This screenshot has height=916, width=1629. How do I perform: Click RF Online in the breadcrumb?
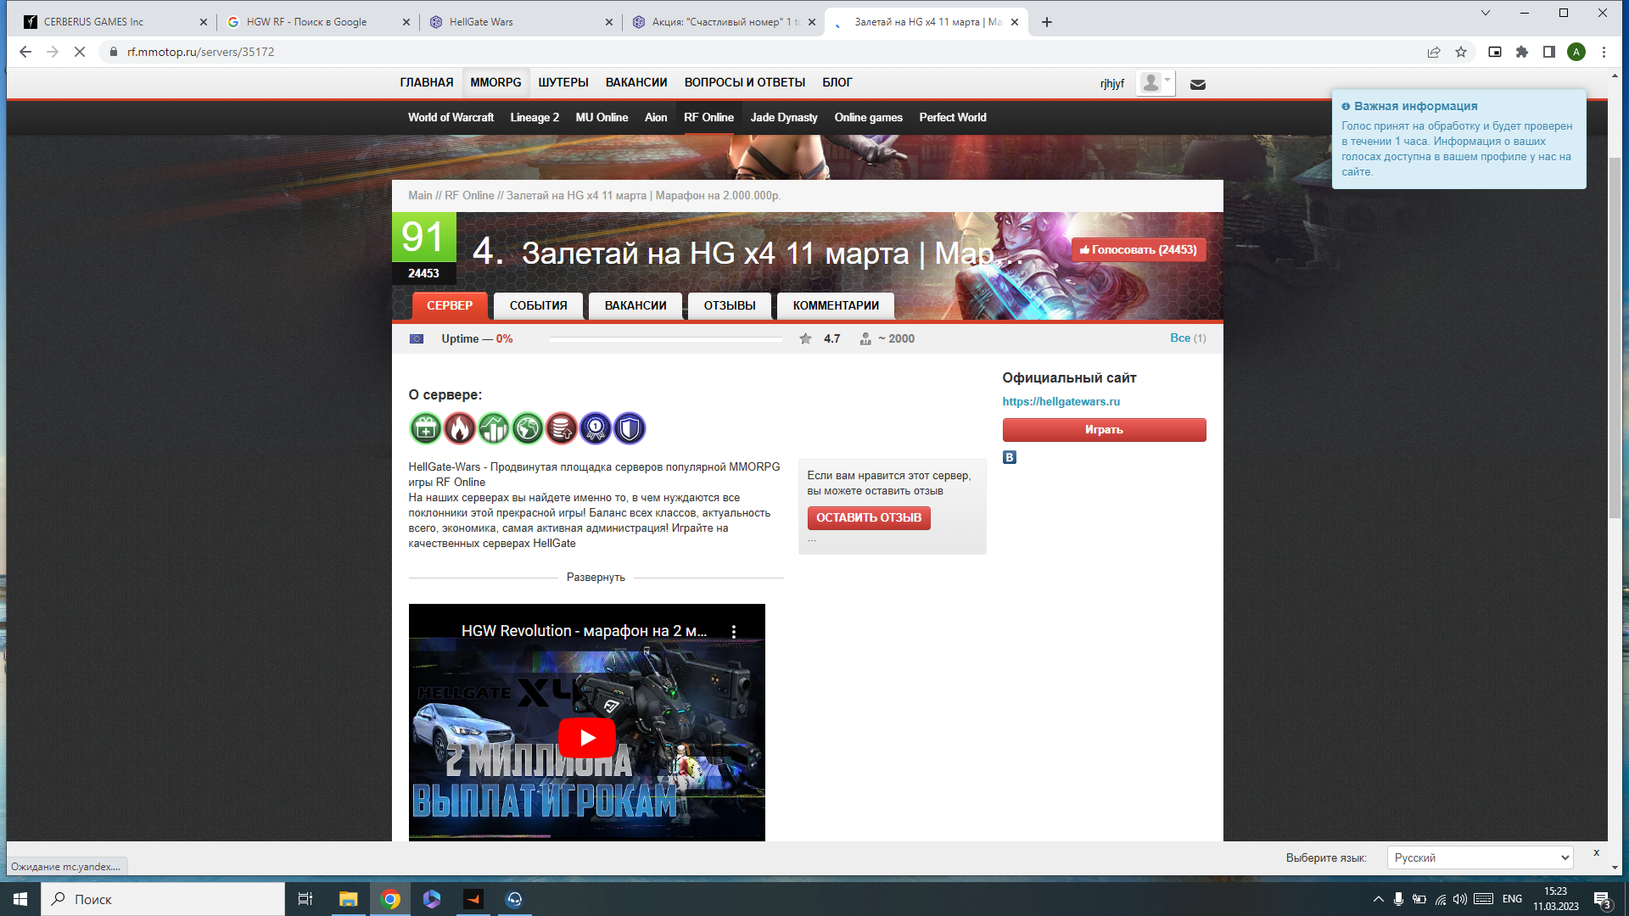click(469, 196)
